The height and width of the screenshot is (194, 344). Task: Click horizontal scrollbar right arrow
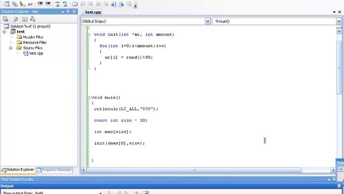pyautogui.click(x=333, y=170)
